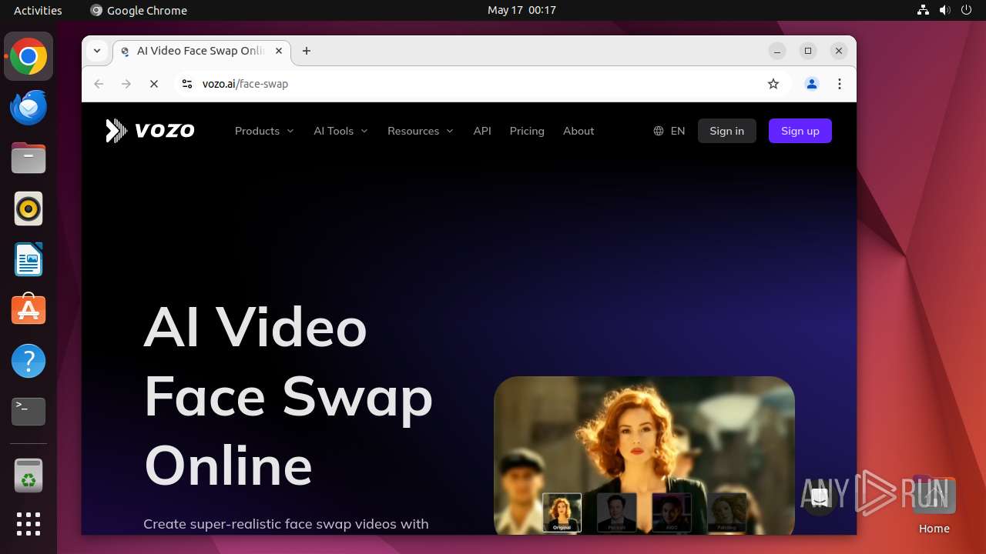Viewport: 986px width, 554px height.
Task: Go to the API page
Action: (x=482, y=131)
